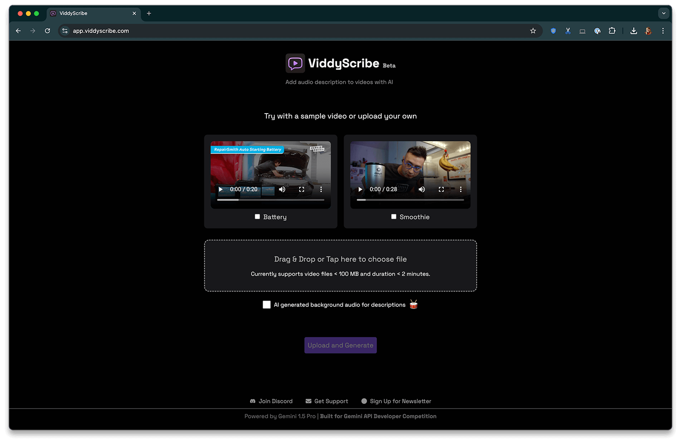Enter fullscreen on the Smoothie video
This screenshot has width=681, height=443.
pos(441,189)
